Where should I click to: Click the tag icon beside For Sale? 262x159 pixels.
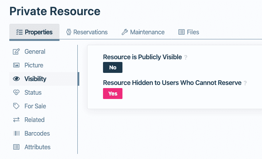(x=16, y=106)
